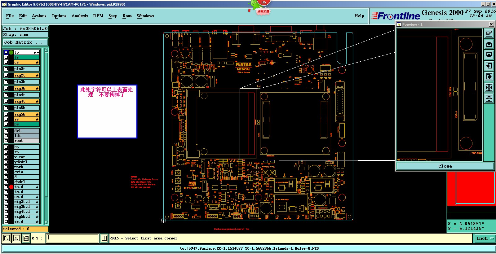Toggle checkbox for layer pln3b

[6, 82]
